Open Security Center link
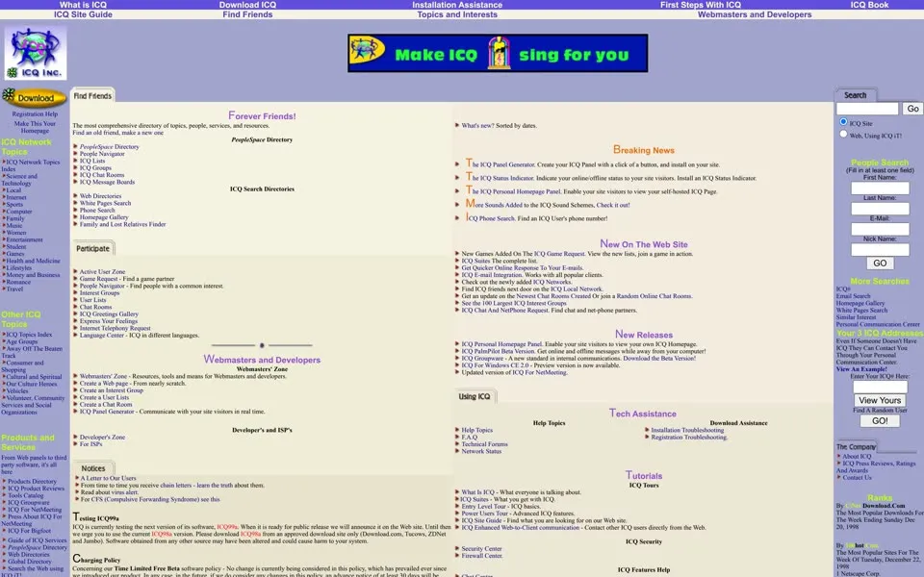Screen dimensions: 924x577 click(481, 549)
